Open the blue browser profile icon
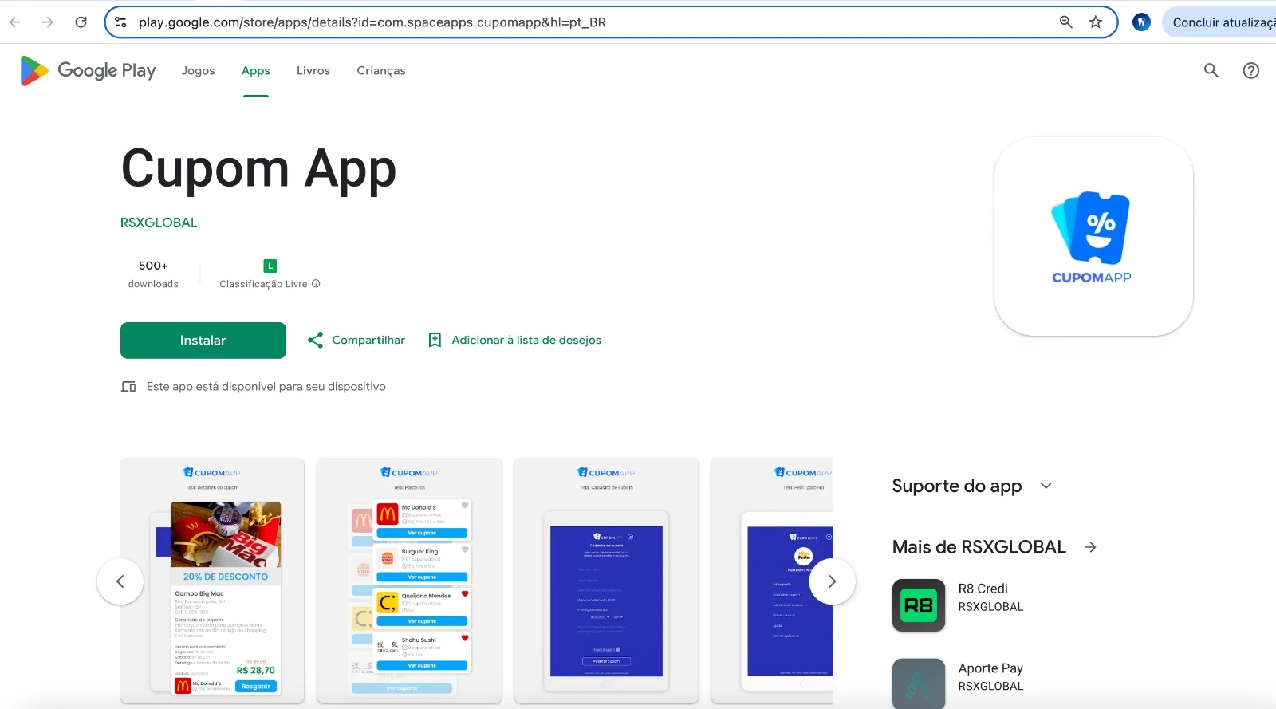This screenshot has height=709, width=1276. click(x=1141, y=22)
